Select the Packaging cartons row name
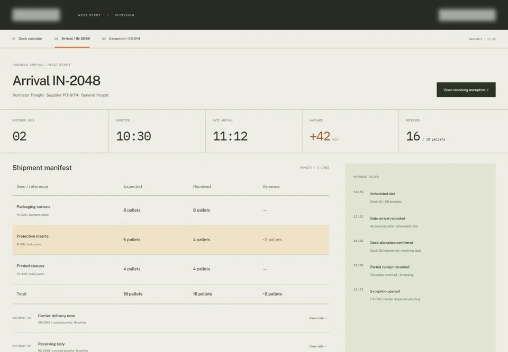The height and width of the screenshot is (352, 508). point(33,206)
